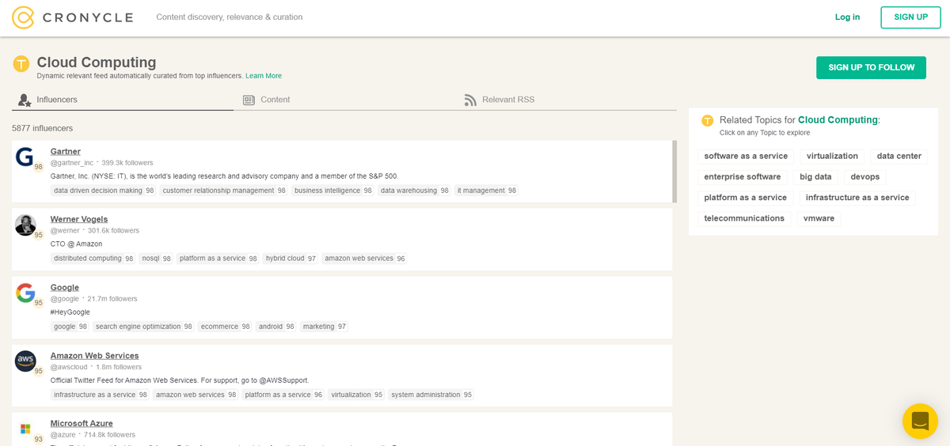Click the yellow topic icon beside Cloud Computing
The width and height of the screenshot is (950, 446).
point(21,64)
